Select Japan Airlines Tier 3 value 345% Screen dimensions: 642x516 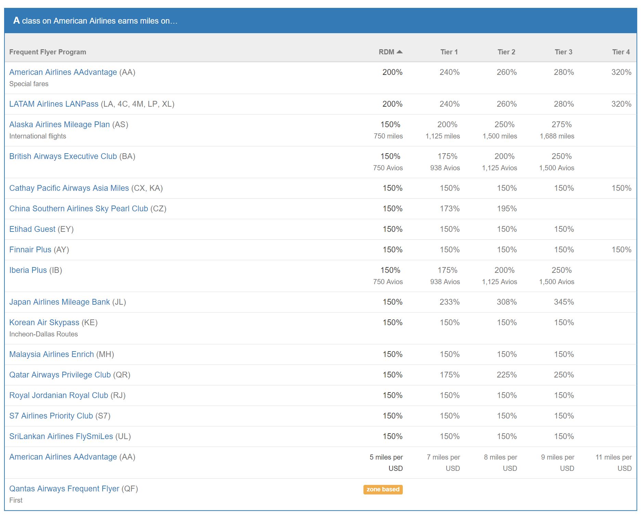[x=564, y=302]
